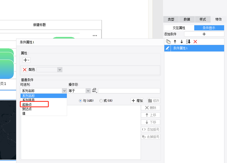This screenshot has height=163, width=227.
Task: Click the 添加括号 button
Action: 151,129
